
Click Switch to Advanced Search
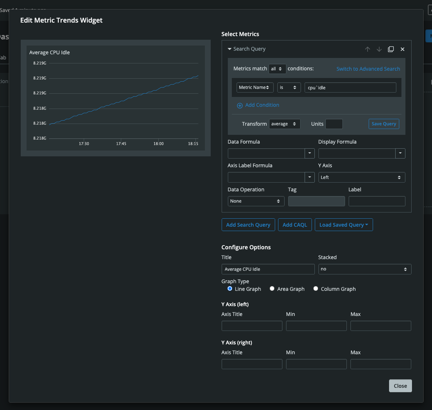tap(368, 69)
